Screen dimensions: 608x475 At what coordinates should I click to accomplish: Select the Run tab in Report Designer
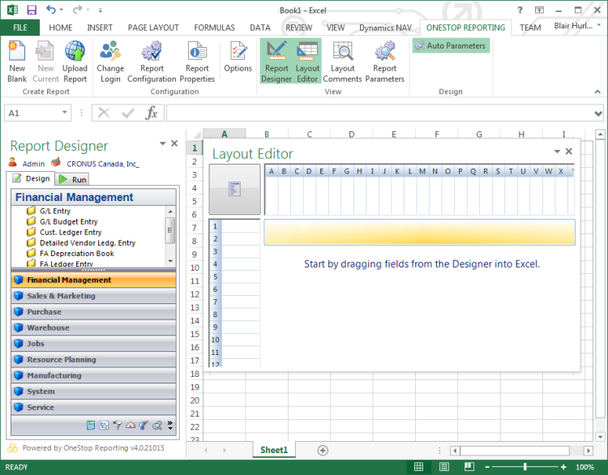click(x=72, y=179)
